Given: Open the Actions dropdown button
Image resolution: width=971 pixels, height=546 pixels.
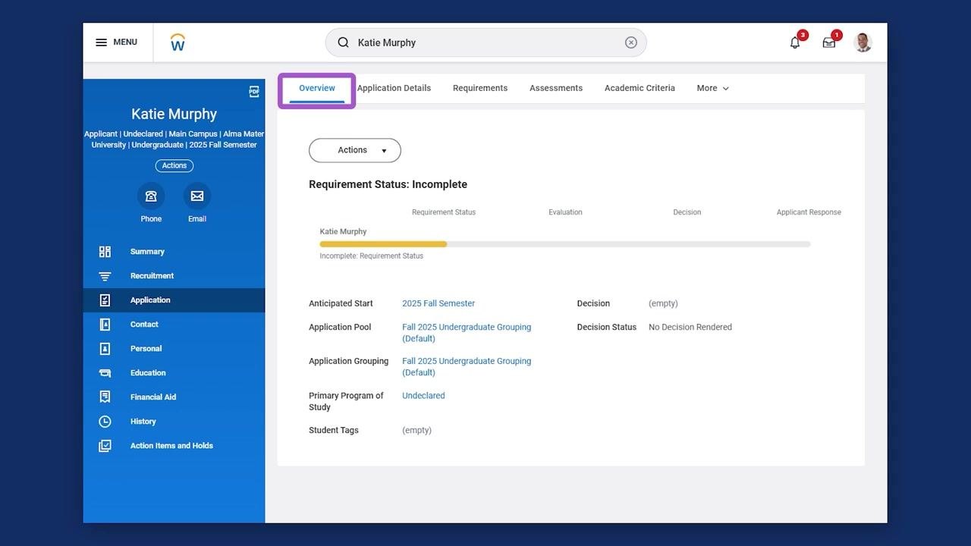Looking at the screenshot, I should (x=355, y=150).
